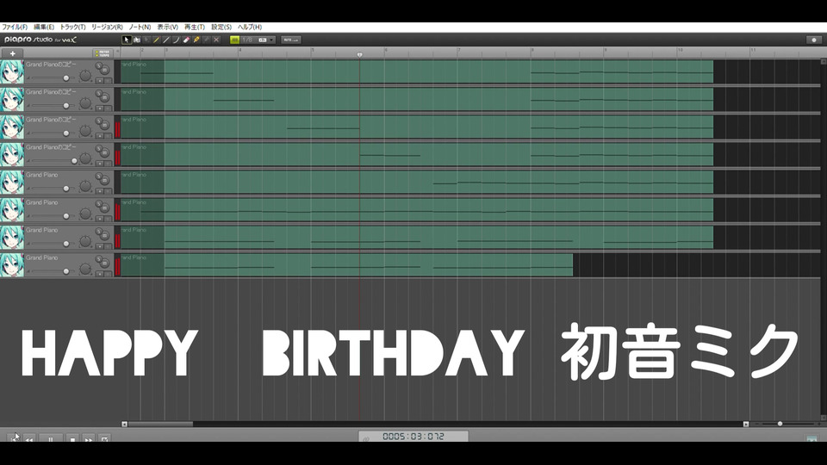Mute the bottommost Grand Piano track
The image size is (827, 465).
click(104, 263)
